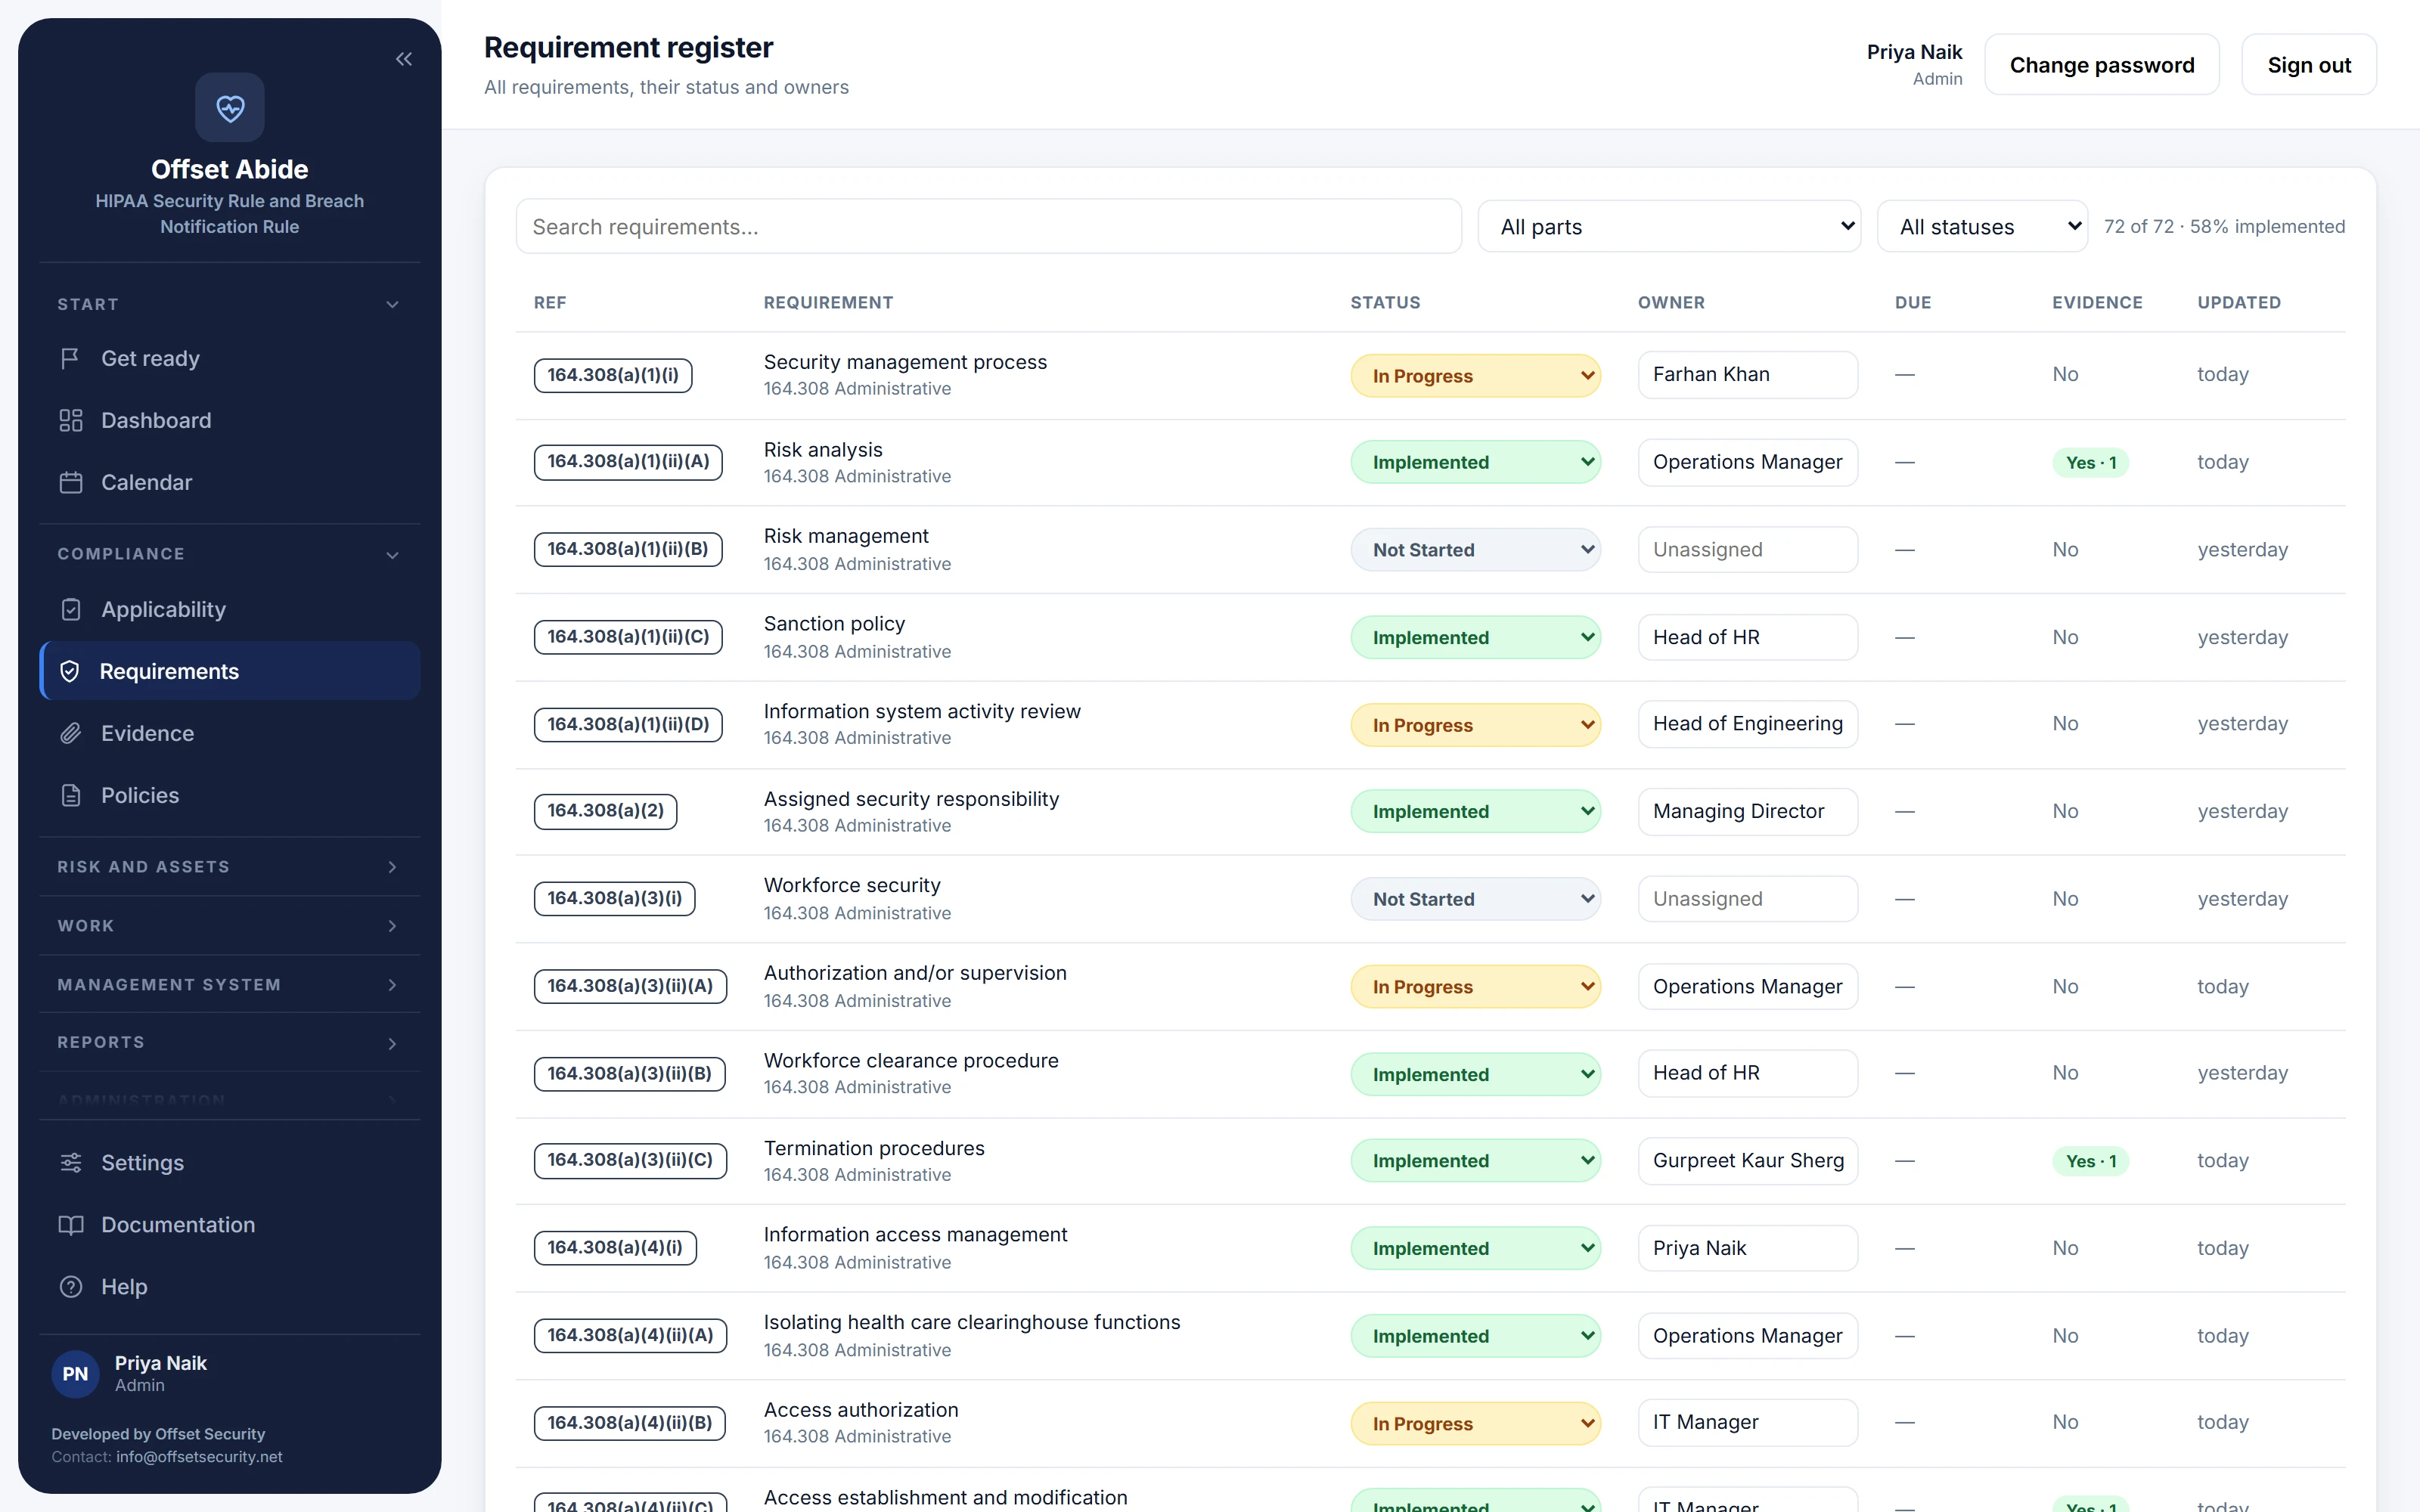Viewport: 2420px width, 1512px height.
Task: Edit the Farhan Khan owner field
Action: click(x=1747, y=374)
